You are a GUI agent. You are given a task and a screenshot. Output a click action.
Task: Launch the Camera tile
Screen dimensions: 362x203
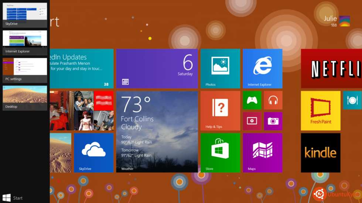(273, 121)
